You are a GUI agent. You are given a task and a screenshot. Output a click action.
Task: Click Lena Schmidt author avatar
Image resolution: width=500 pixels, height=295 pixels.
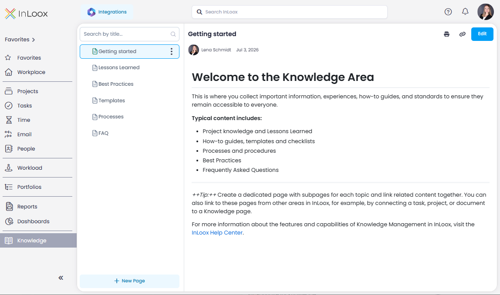click(x=193, y=50)
